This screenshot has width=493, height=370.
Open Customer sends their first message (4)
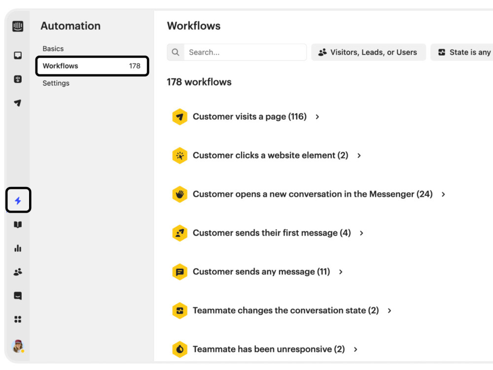(x=272, y=233)
